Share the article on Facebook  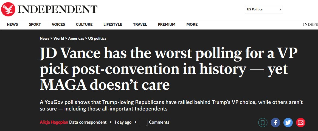275,123
